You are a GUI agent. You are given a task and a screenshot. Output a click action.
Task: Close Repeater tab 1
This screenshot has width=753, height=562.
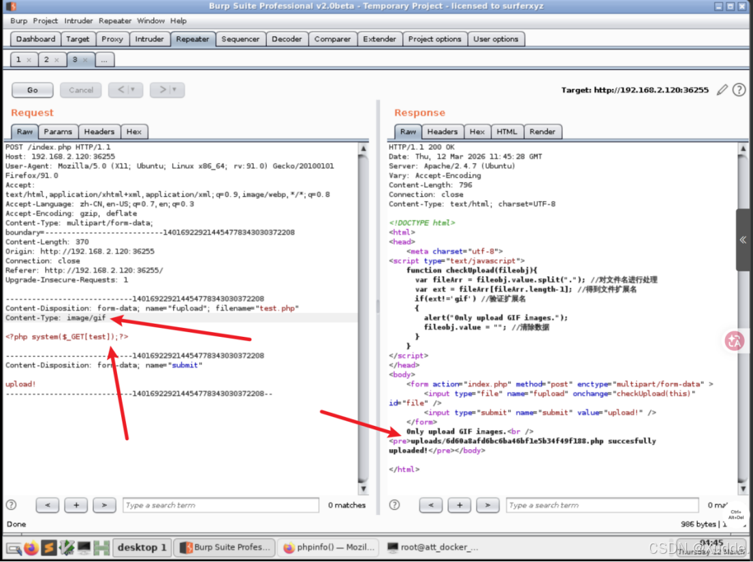click(x=29, y=60)
